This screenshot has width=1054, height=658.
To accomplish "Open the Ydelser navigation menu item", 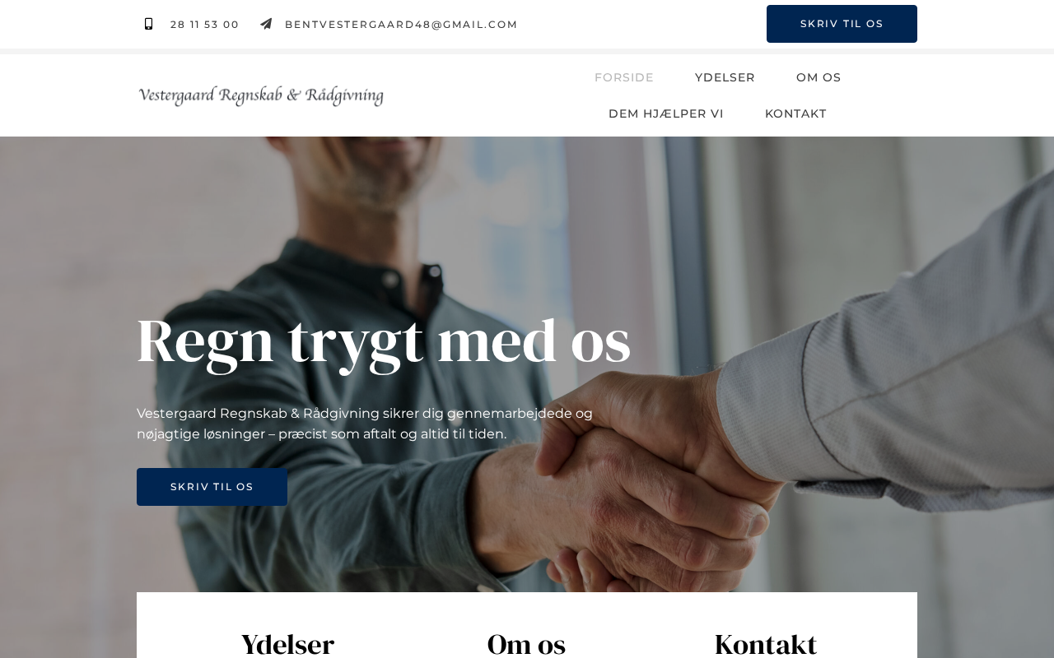I will pyautogui.click(x=725, y=77).
